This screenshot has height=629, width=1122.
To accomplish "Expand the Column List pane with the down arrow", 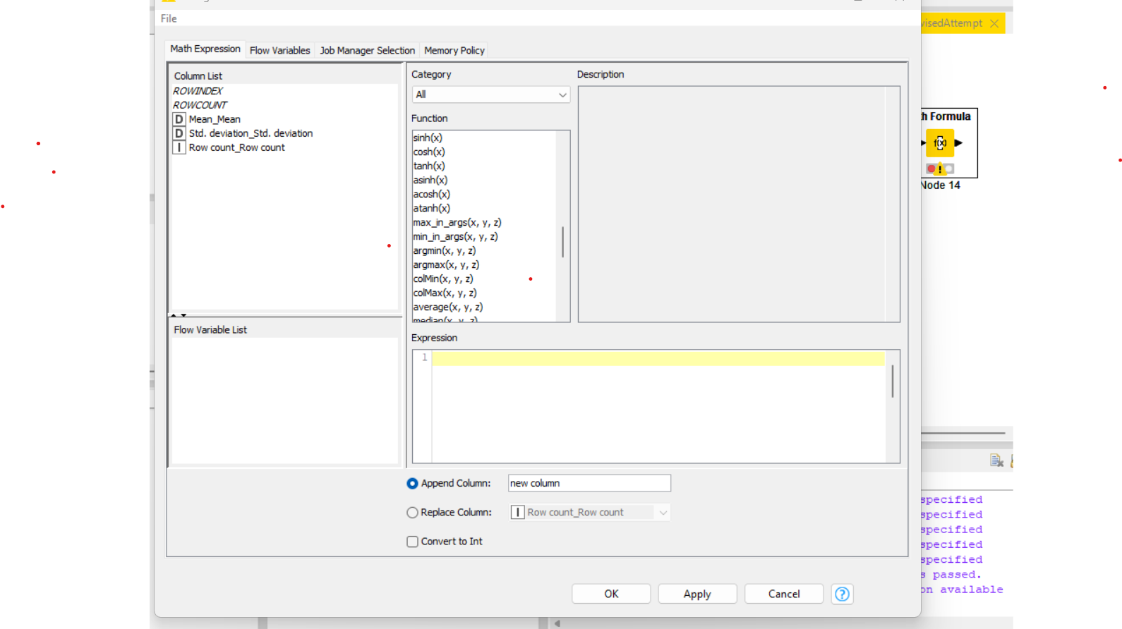I will pyautogui.click(x=183, y=315).
